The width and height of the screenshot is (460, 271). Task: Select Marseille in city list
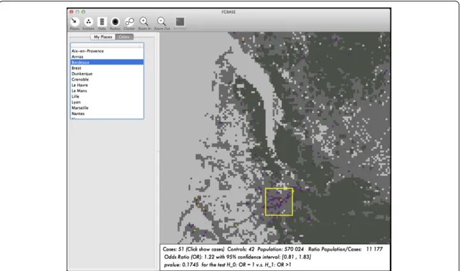coord(107,108)
